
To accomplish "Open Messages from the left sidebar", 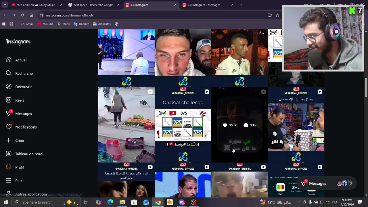I will click(19, 114).
